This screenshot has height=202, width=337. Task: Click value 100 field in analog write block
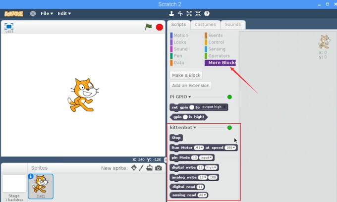click(213, 177)
